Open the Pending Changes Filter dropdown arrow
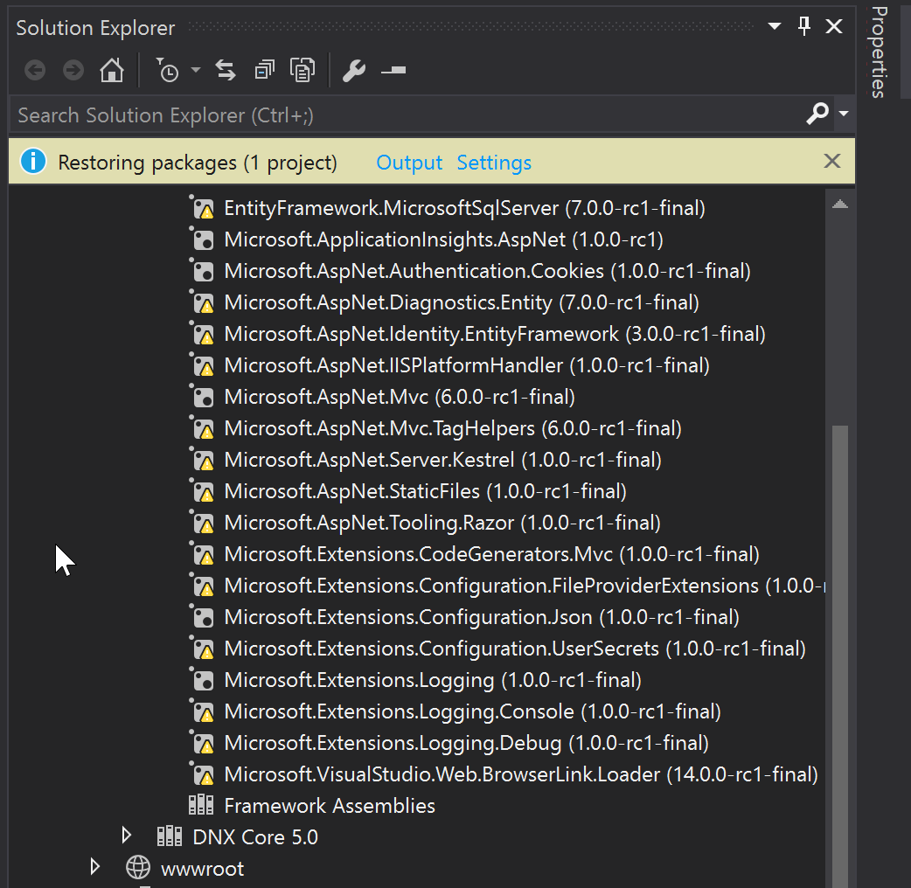The image size is (911, 888). [196, 70]
